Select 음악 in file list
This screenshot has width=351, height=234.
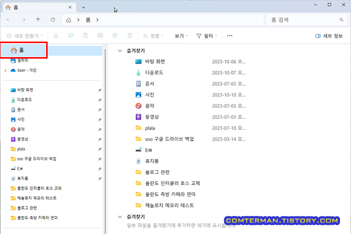145,106
